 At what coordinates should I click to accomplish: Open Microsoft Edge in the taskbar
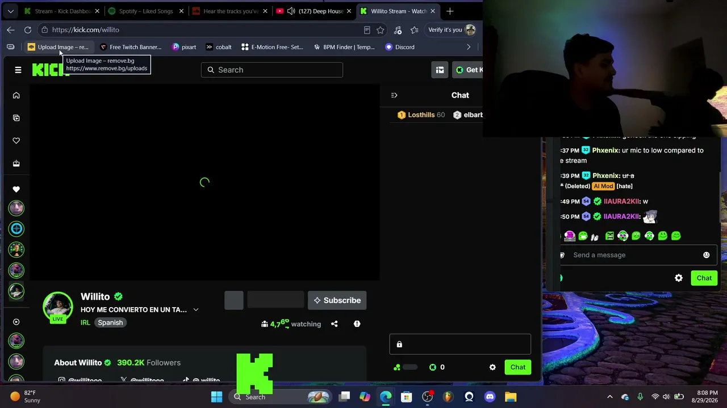point(386,397)
